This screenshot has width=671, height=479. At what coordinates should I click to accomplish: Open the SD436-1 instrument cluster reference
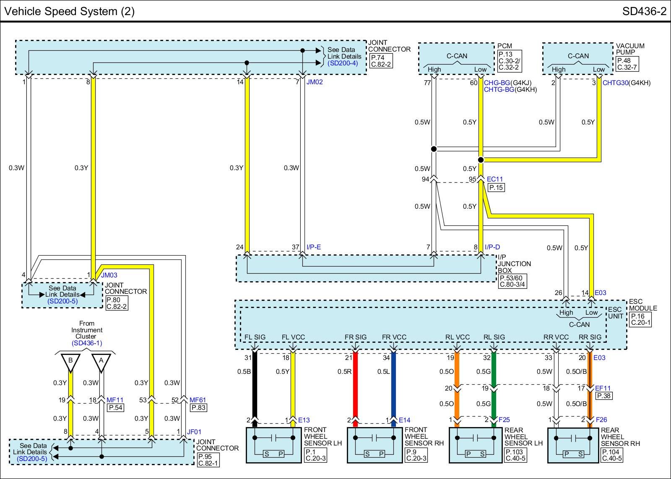[86, 343]
